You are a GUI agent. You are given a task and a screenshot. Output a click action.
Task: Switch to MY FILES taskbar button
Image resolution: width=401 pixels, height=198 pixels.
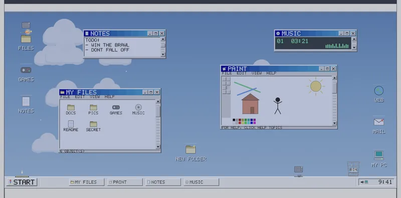(x=86, y=182)
